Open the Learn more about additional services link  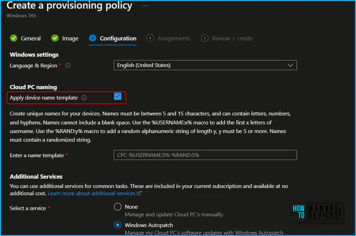coord(92,193)
